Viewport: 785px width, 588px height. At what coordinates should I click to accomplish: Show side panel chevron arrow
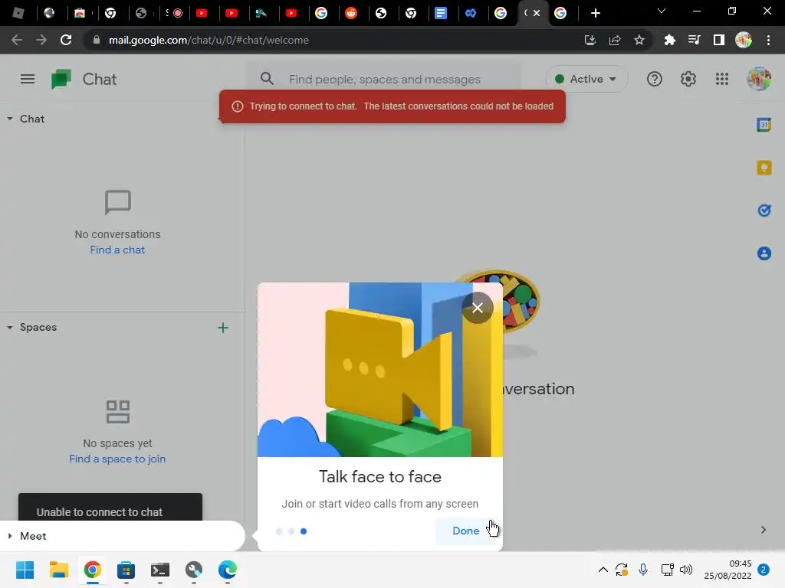[x=764, y=530]
